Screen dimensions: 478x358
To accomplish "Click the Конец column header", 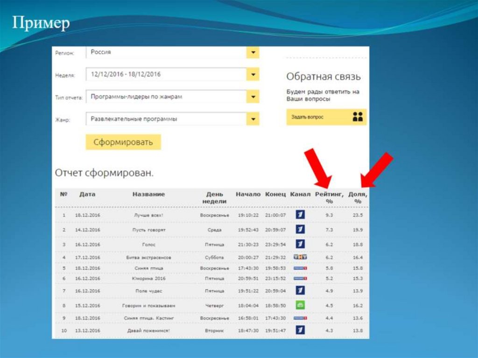I will (x=275, y=194).
